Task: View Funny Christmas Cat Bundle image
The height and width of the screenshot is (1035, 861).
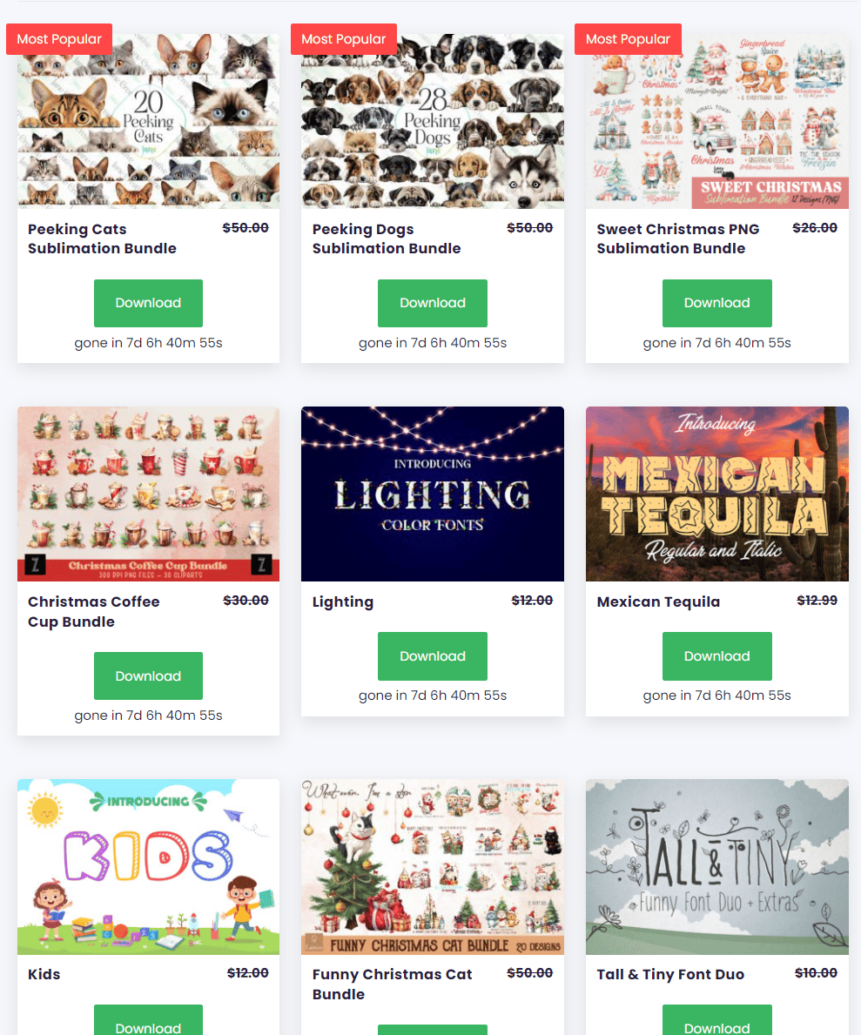Action: point(433,867)
